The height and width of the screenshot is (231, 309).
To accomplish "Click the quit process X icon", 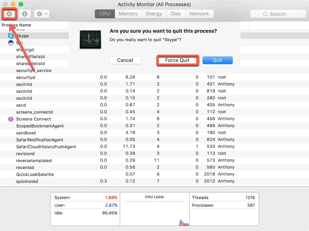I will 9,14.
